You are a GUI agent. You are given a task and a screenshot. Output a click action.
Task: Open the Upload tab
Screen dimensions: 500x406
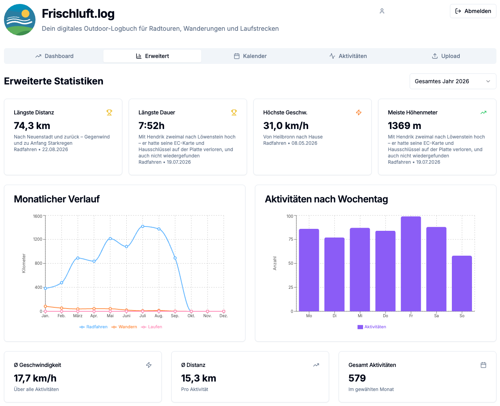446,56
